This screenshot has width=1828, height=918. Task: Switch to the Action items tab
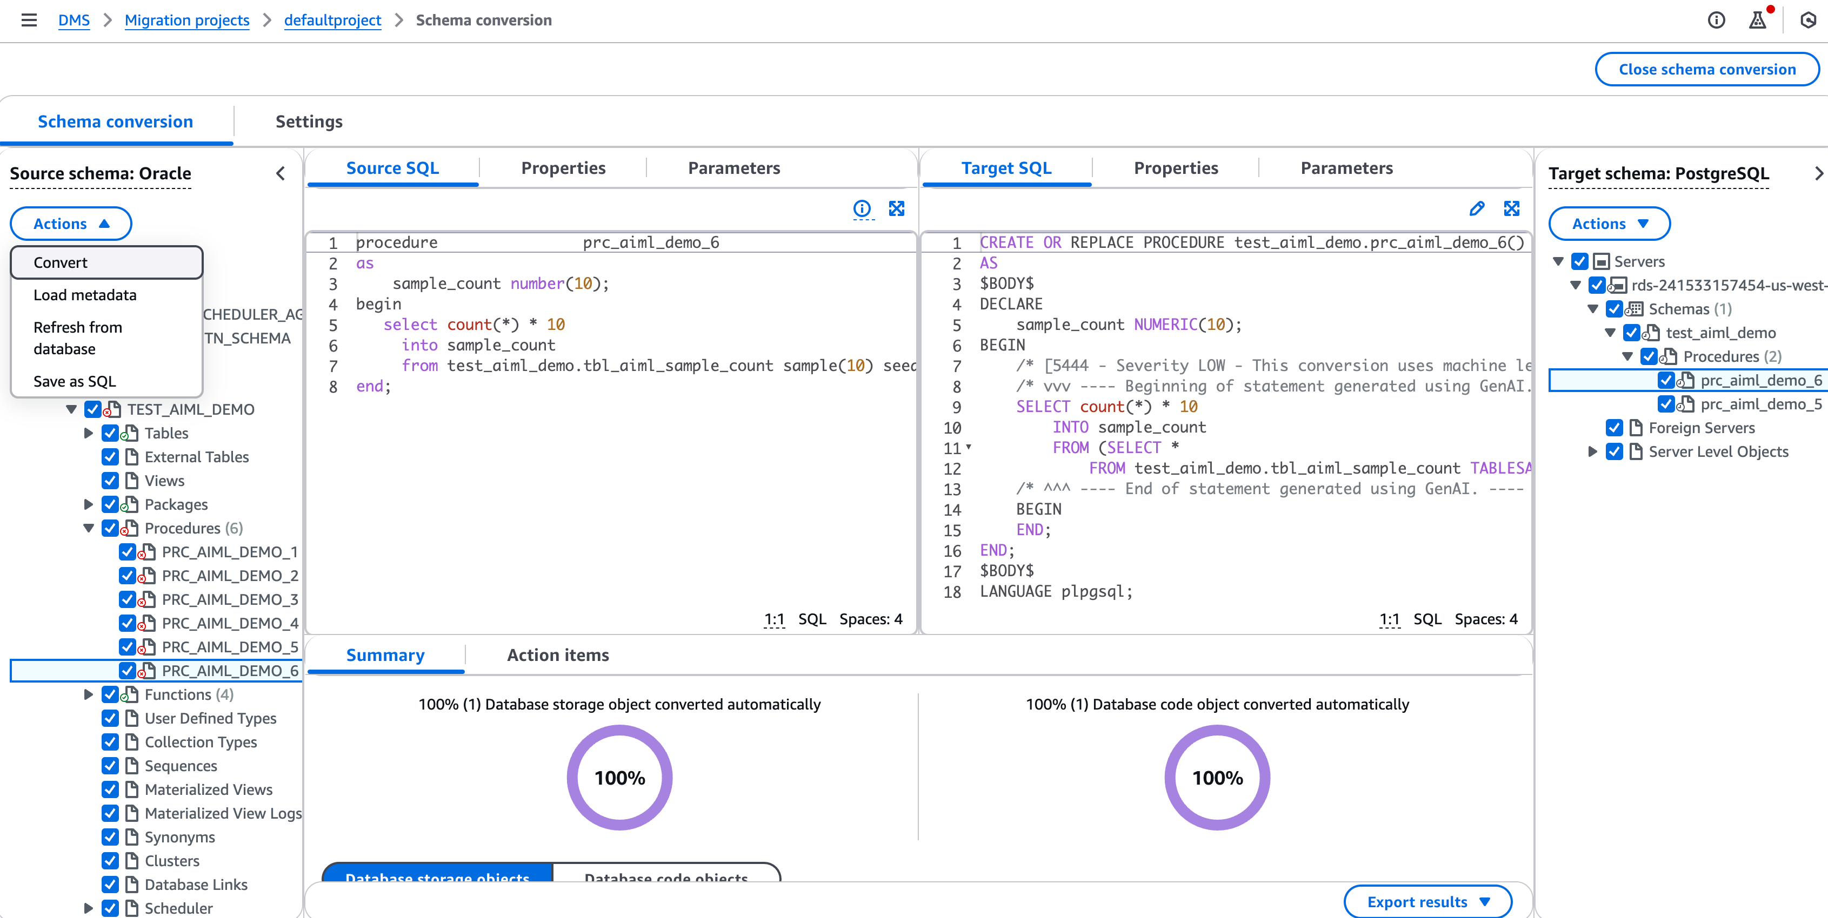(x=558, y=655)
